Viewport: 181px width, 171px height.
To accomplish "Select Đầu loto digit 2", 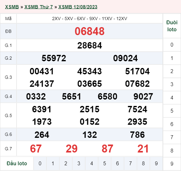I will [66, 163].
